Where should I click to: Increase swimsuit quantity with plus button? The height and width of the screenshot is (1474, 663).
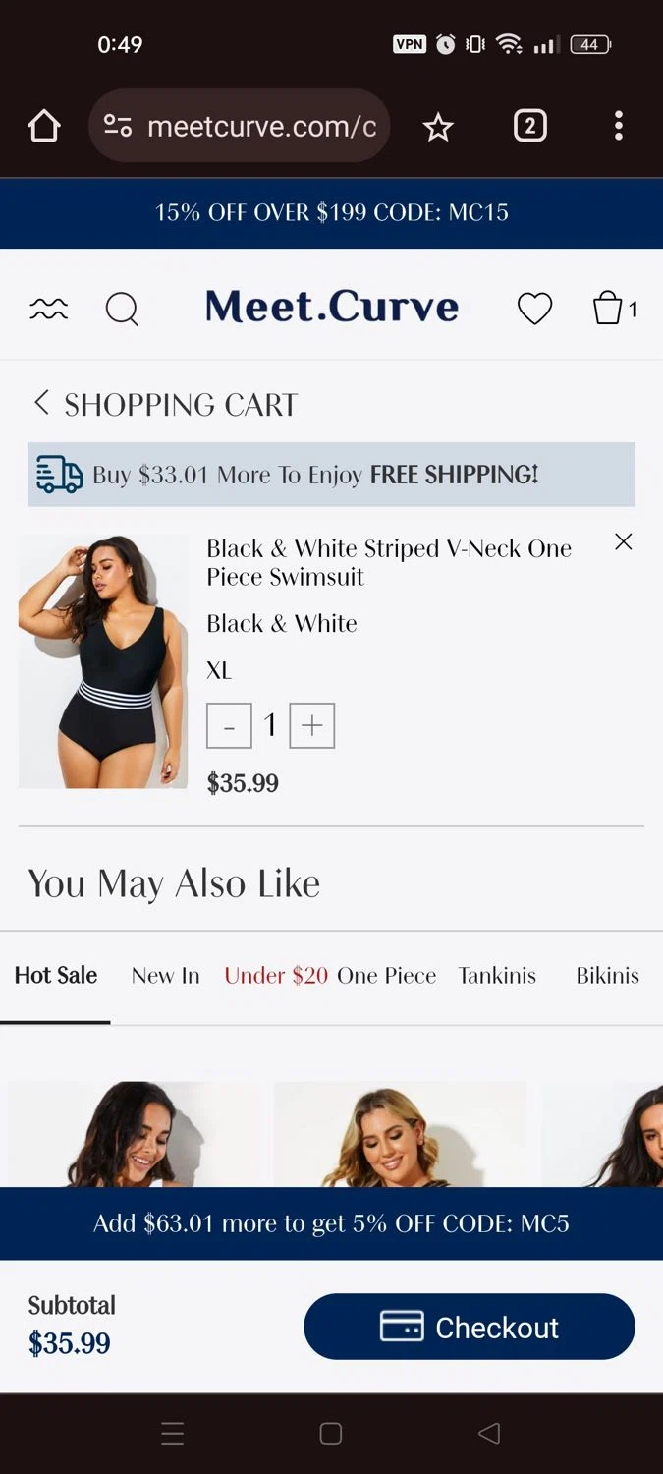click(312, 726)
